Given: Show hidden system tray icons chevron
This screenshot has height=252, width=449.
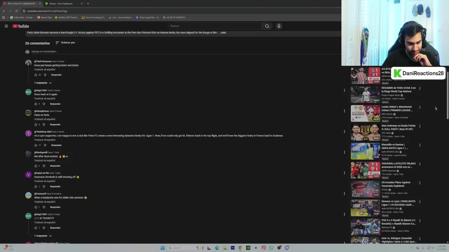Looking at the screenshot, I should coord(412,248).
